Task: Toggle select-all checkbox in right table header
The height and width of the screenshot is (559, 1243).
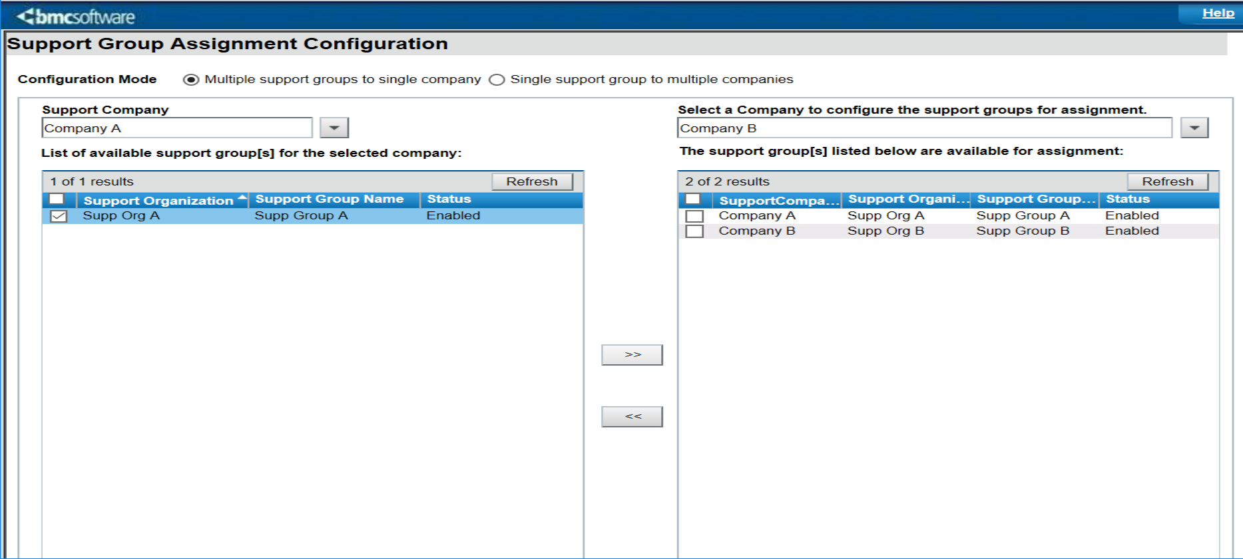Action: pos(693,199)
